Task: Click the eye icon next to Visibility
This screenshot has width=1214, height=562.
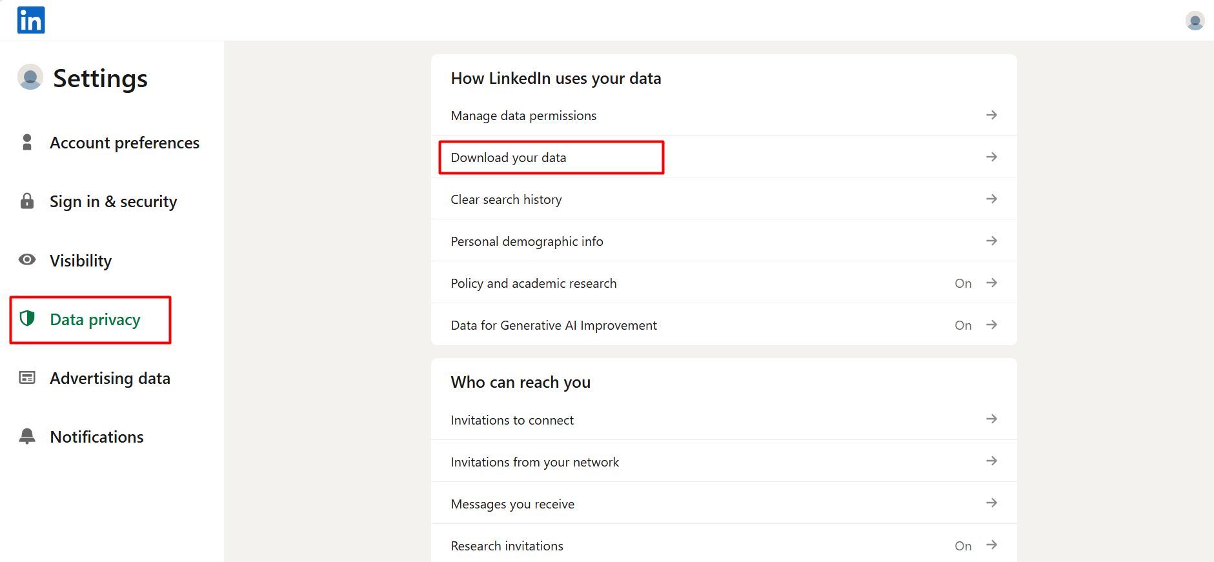Action: (x=27, y=260)
